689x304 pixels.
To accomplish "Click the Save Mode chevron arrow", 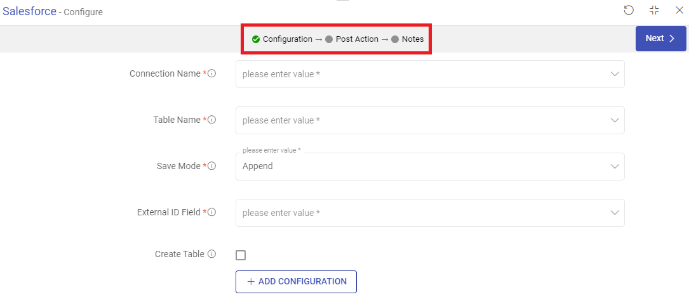I will coord(615,167).
